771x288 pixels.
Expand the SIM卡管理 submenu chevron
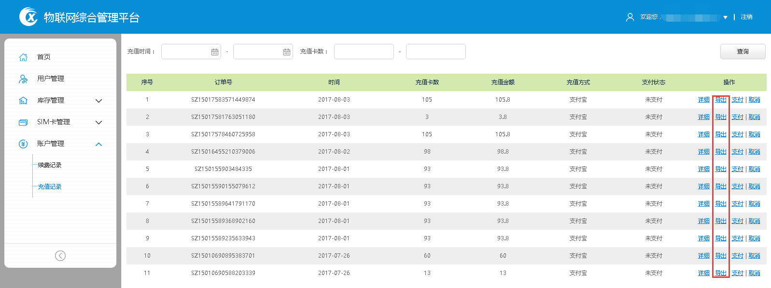tap(99, 122)
